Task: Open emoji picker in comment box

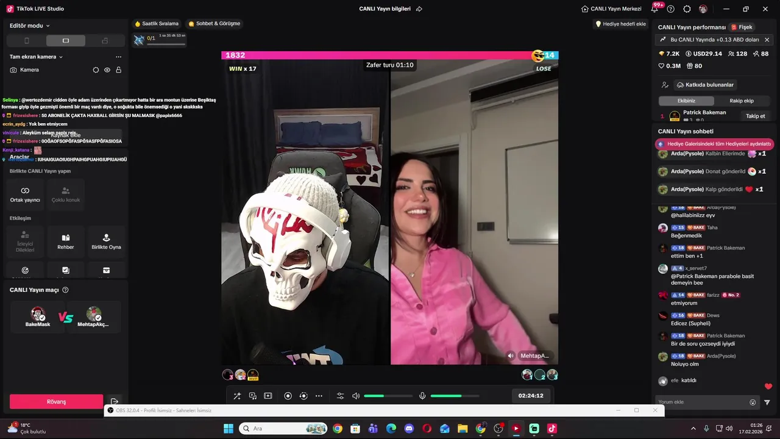Action: [753, 402]
